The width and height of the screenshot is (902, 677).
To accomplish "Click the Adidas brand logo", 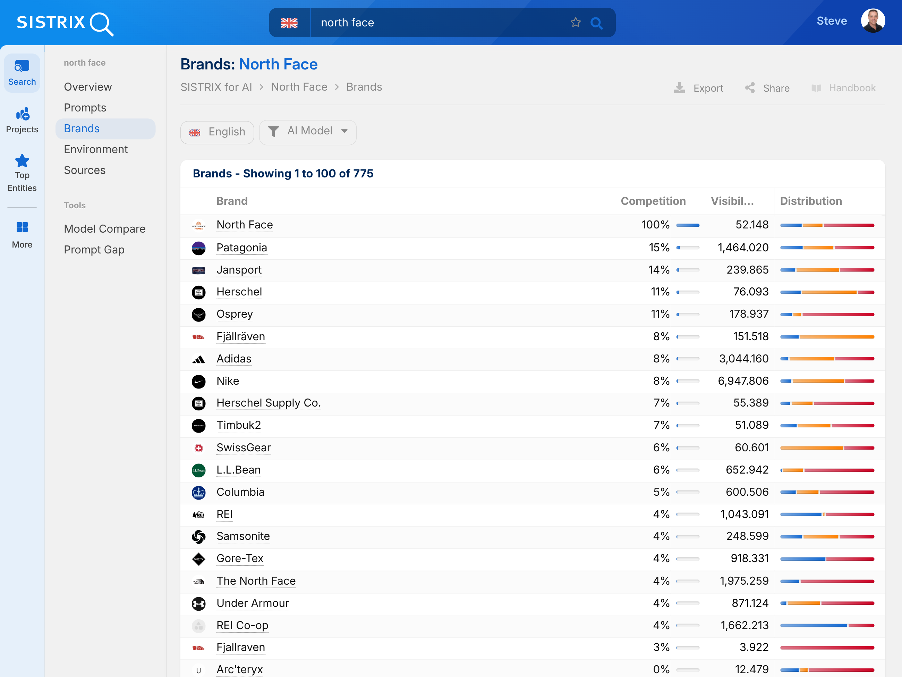I will coord(198,359).
